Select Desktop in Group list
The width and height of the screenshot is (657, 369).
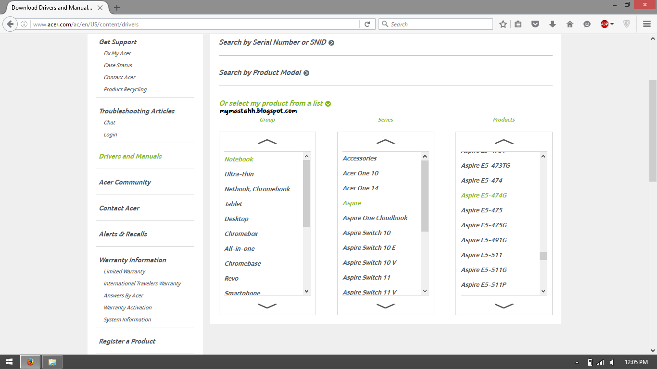click(237, 219)
